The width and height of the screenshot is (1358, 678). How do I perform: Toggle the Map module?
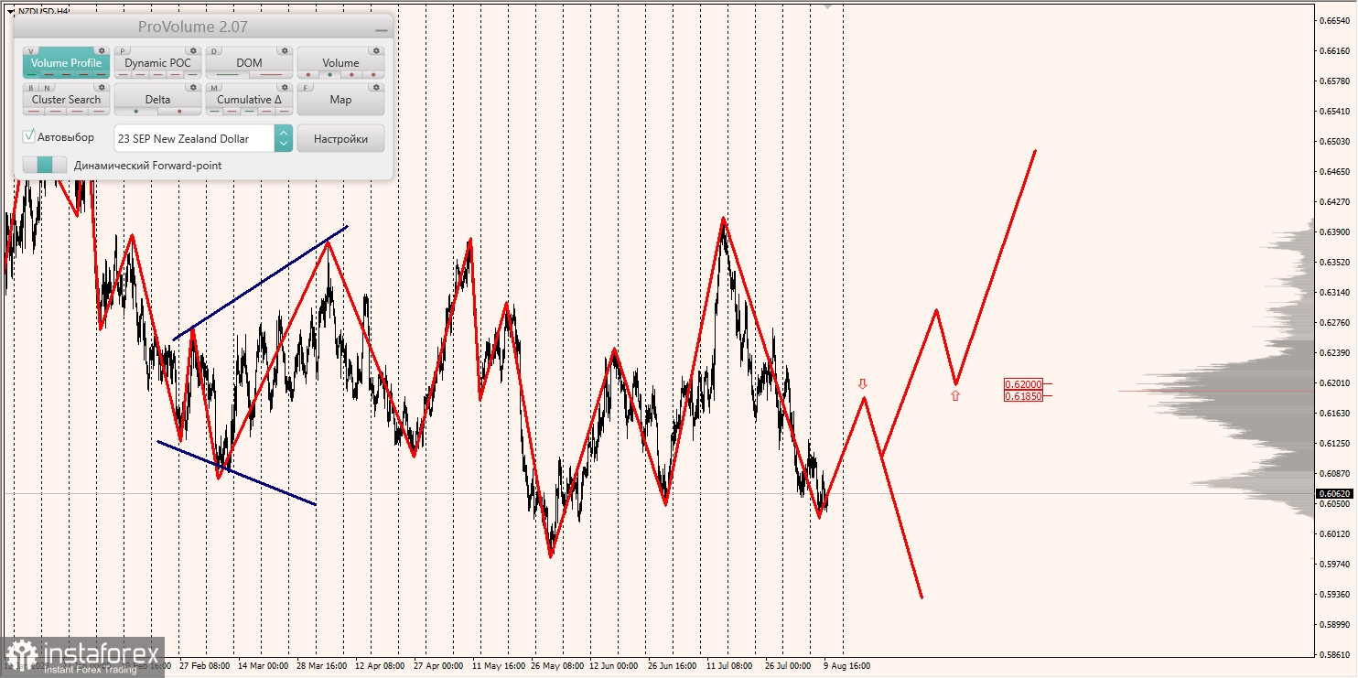pyautogui.click(x=340, y=99)
